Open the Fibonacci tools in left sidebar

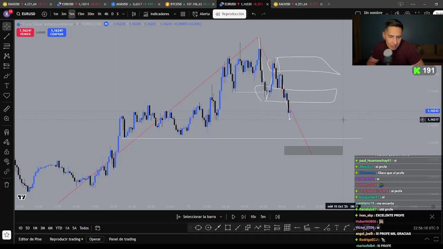pyautogui.click(x=7, y=46)
